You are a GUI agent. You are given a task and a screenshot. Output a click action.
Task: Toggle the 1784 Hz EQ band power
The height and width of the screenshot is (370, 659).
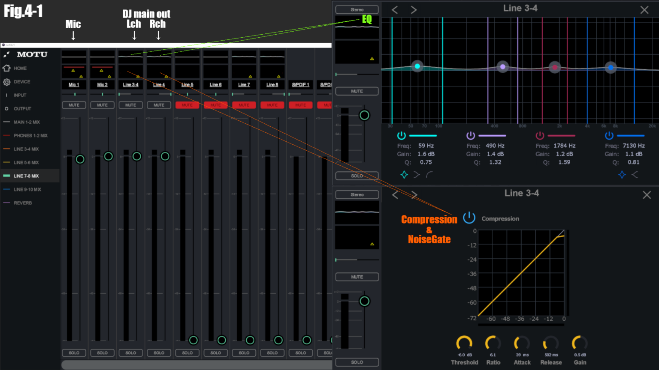[540, 136]
